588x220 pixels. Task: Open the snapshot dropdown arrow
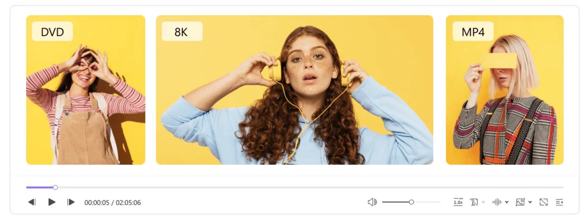530,202
